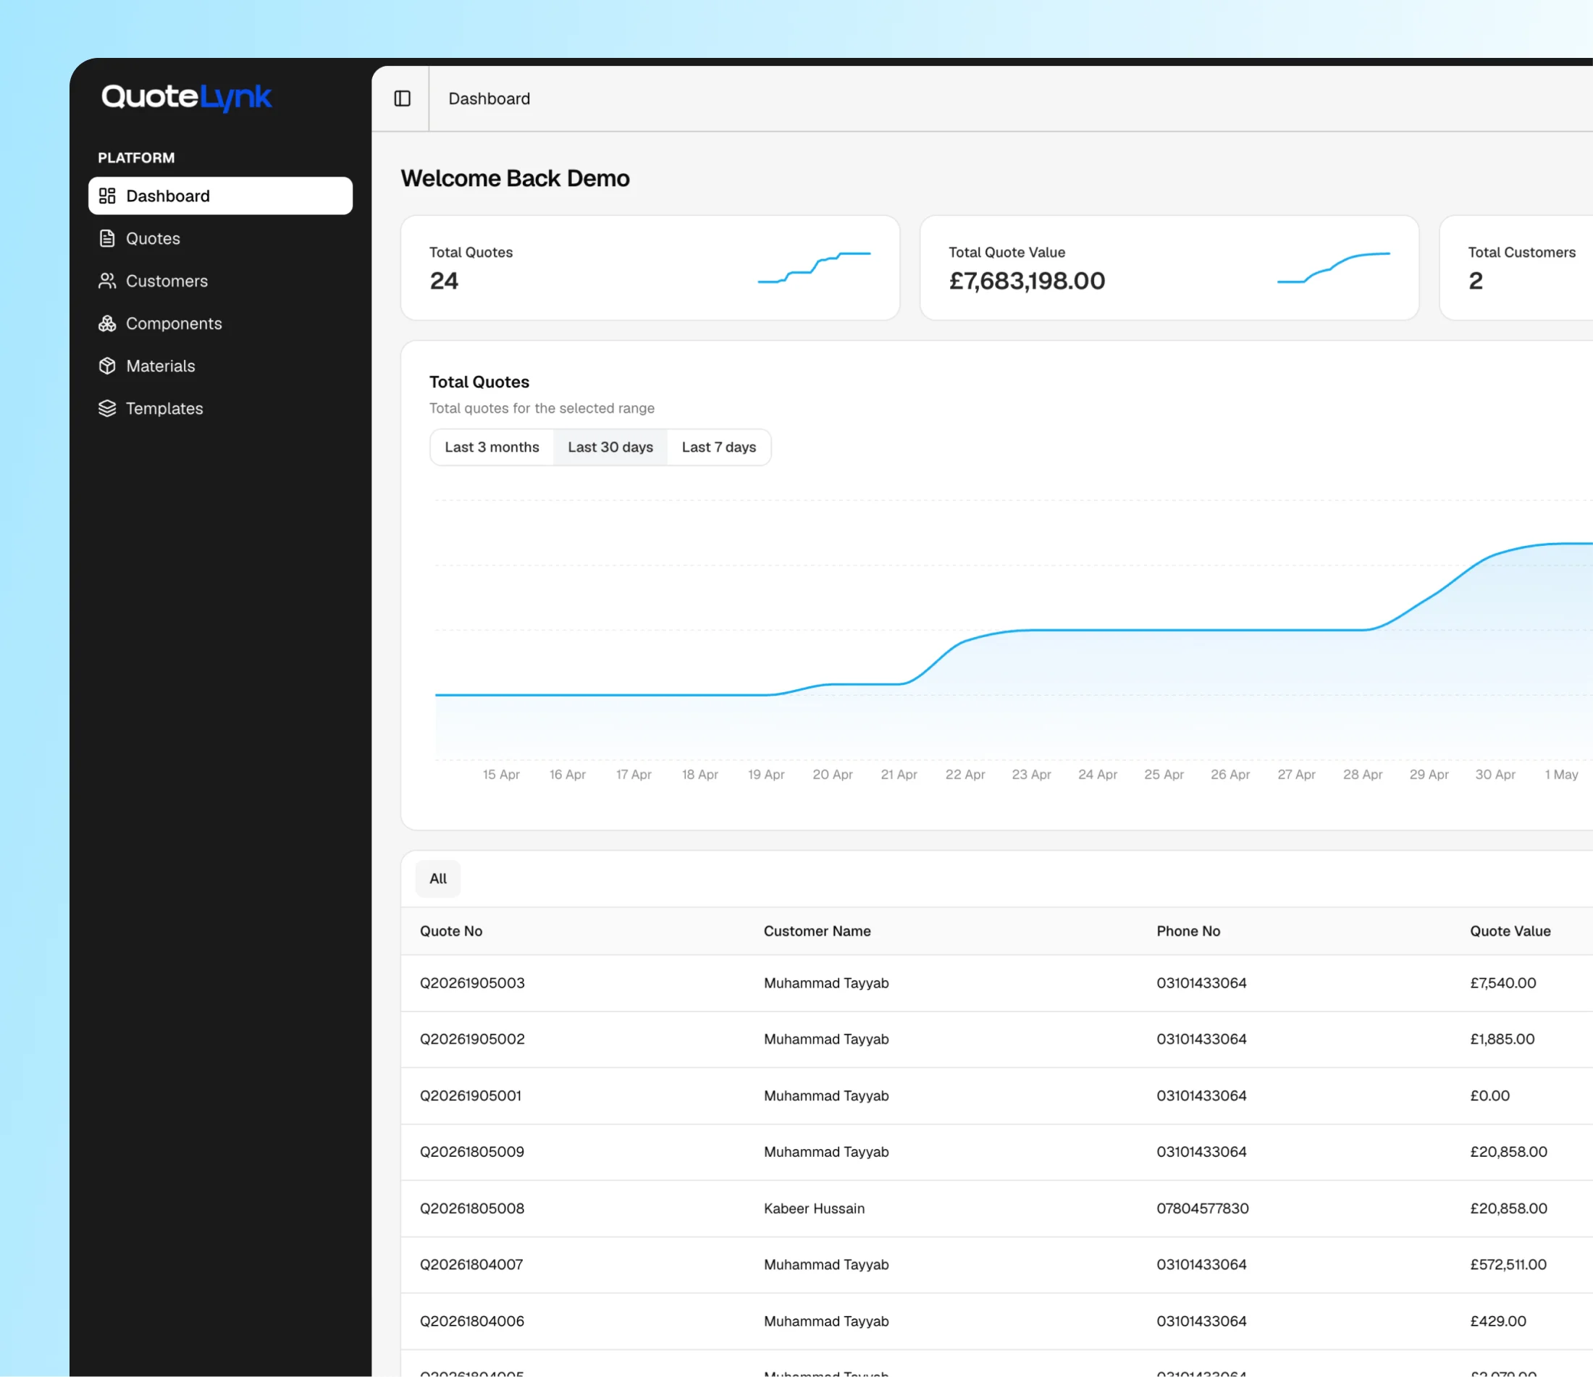The image size is (1593, 1377).
Task: Open quote Q20261805008
Action: click(472, 1208)
